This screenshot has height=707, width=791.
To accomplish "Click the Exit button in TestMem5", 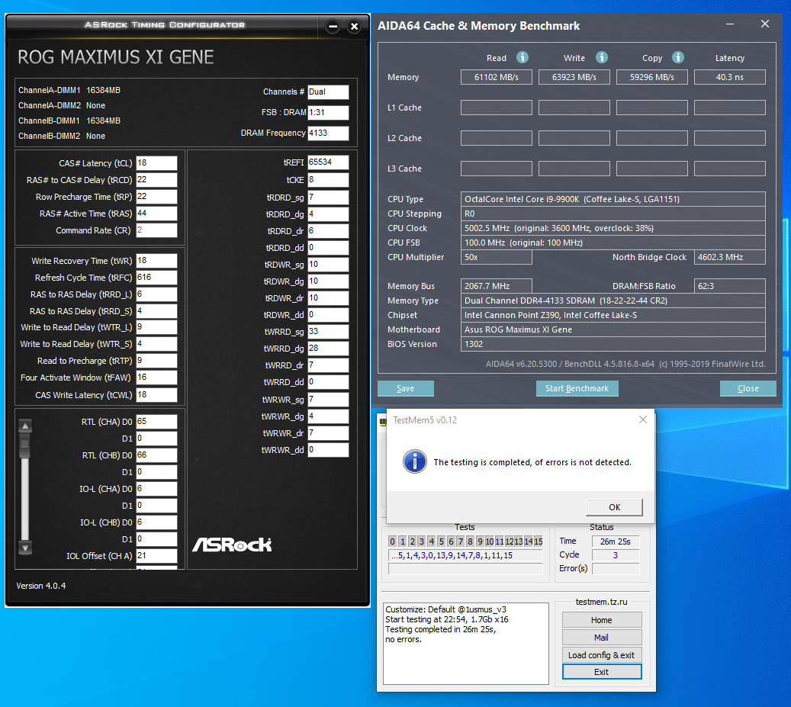I will [602, 672].
